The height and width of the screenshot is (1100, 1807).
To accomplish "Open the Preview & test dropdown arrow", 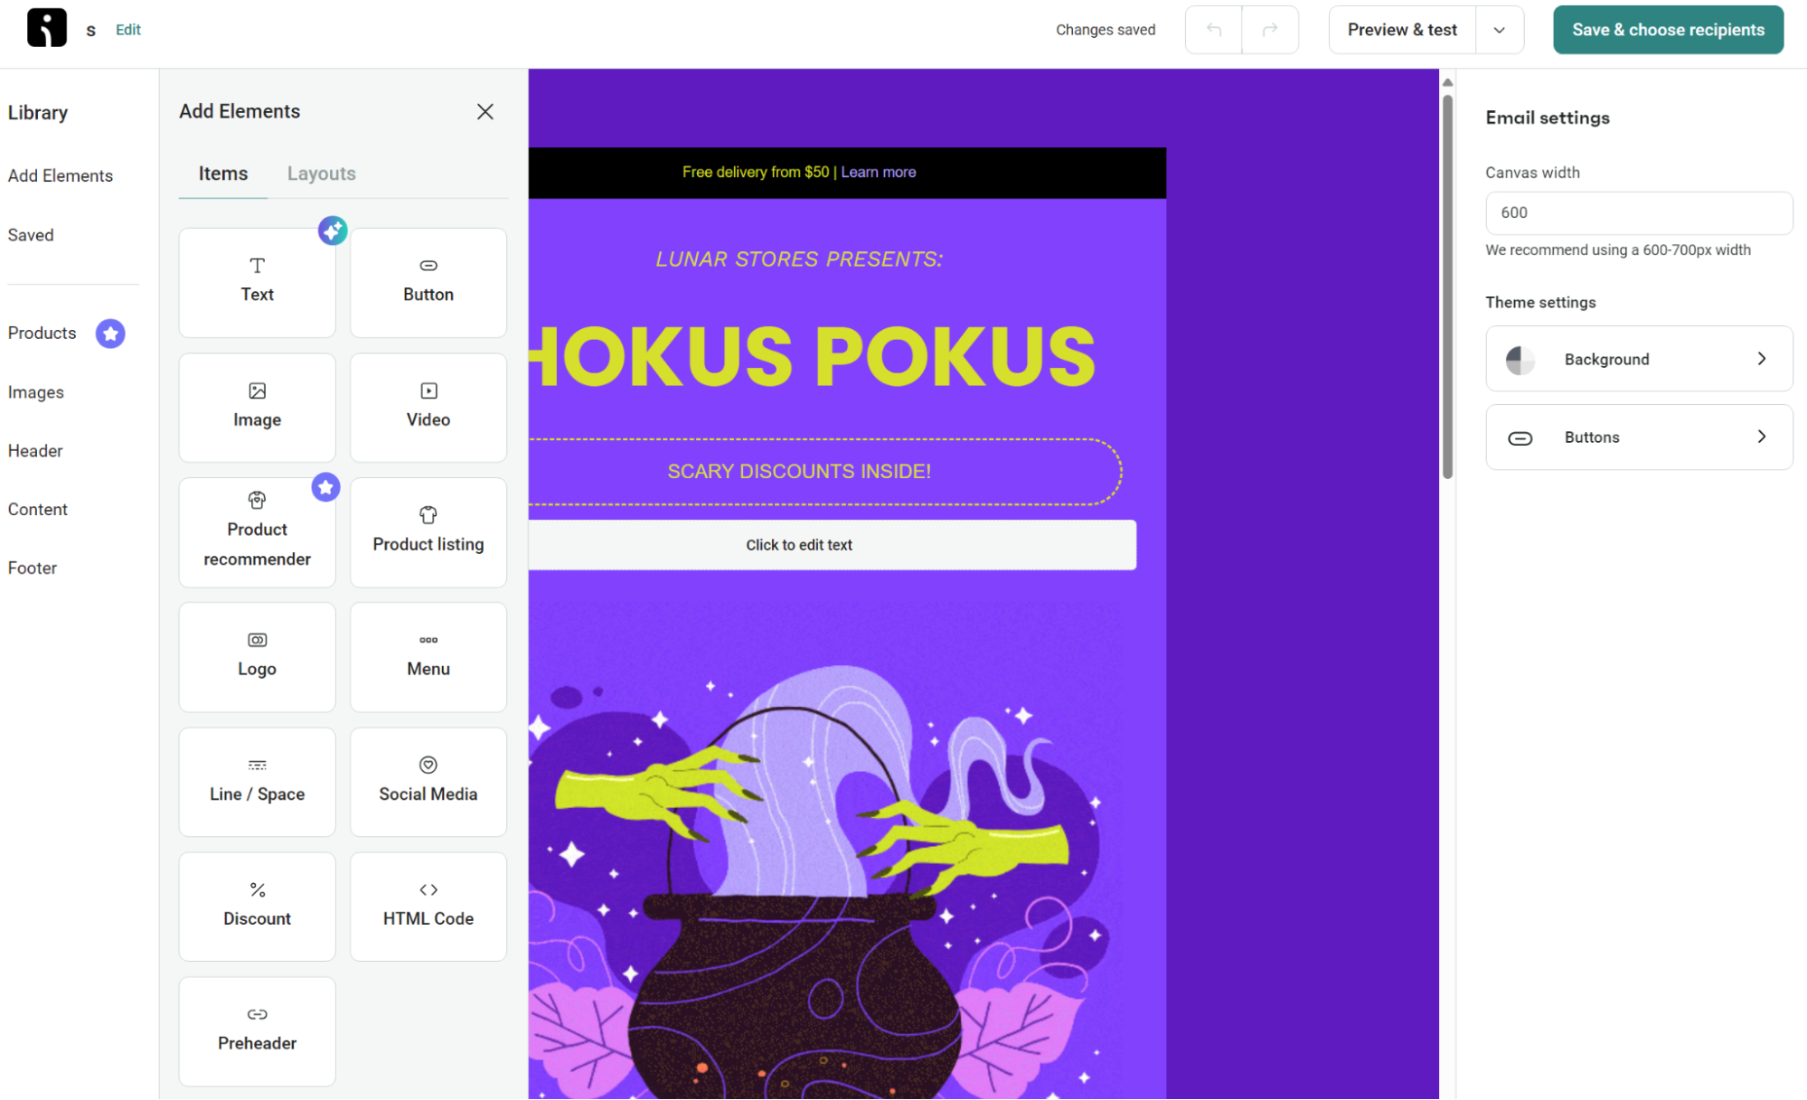I will [1500, 30].
